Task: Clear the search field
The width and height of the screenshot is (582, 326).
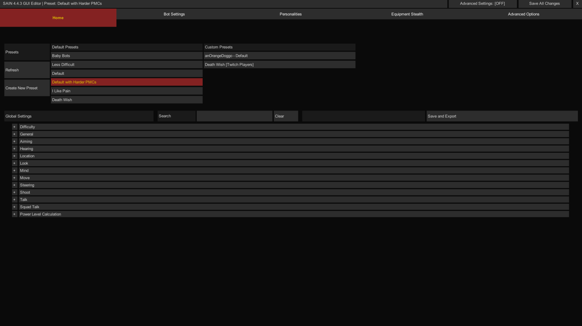Action: point(286,116)
